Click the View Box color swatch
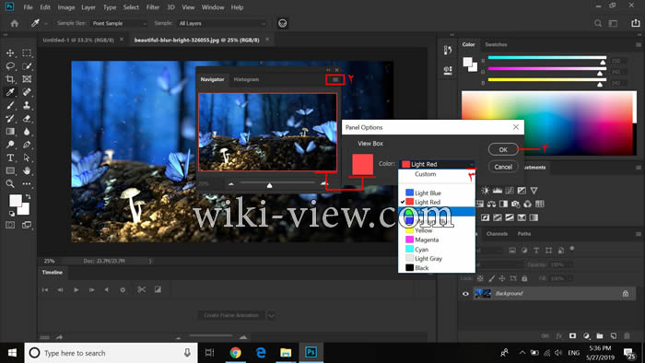Screen dimensions: 645x363 click(363, 164)
